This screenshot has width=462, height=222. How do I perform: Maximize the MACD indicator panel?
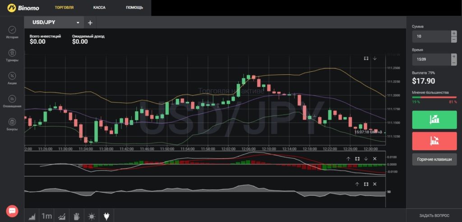[357, 159]
